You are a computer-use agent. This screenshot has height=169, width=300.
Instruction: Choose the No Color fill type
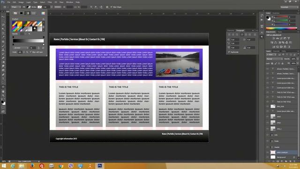coord(15,13)
